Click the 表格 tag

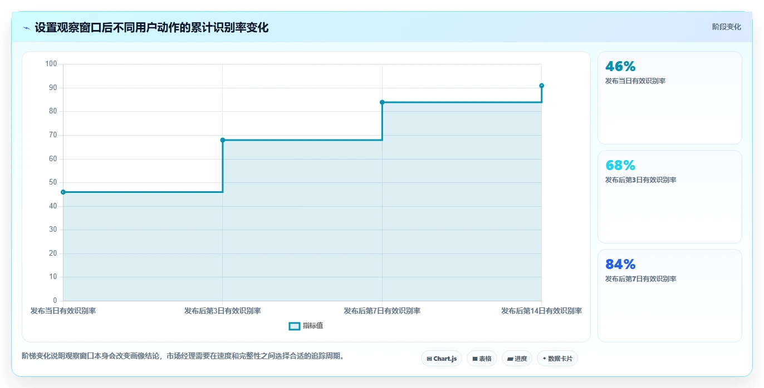(x=482, y=359)
